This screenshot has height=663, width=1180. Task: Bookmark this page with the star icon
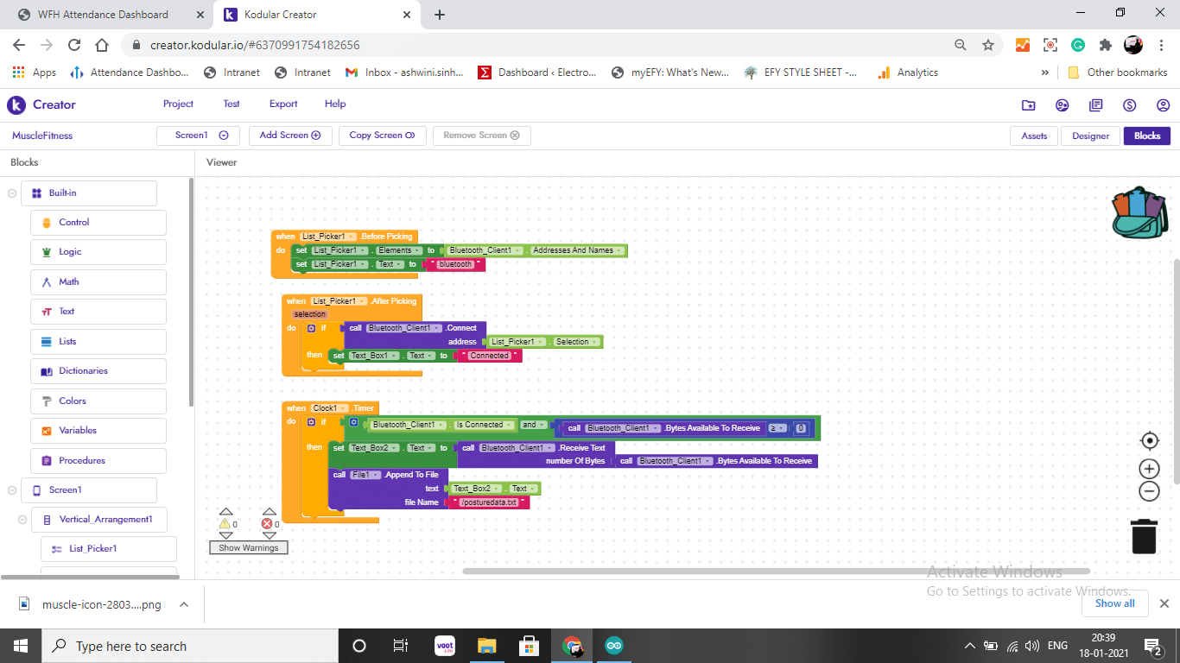tap(988, 45)
